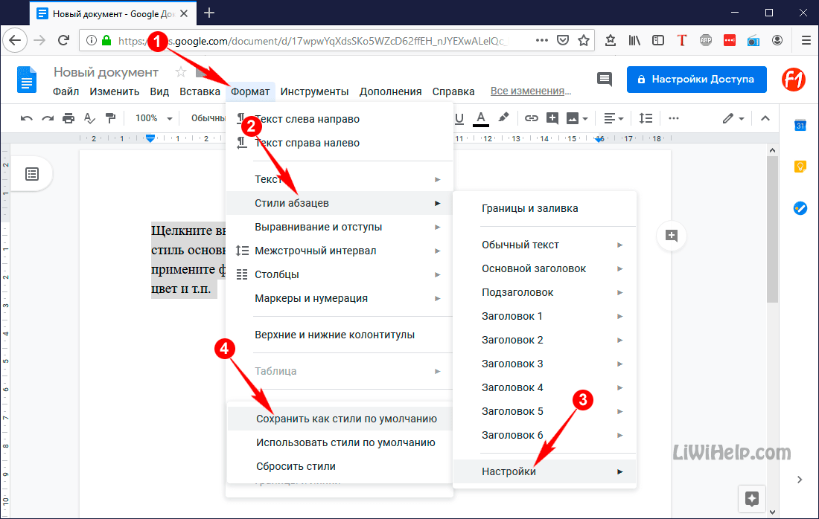Collapse the side panel chevron
This screenshot has width=819, height=519.
tap(800, 480)
